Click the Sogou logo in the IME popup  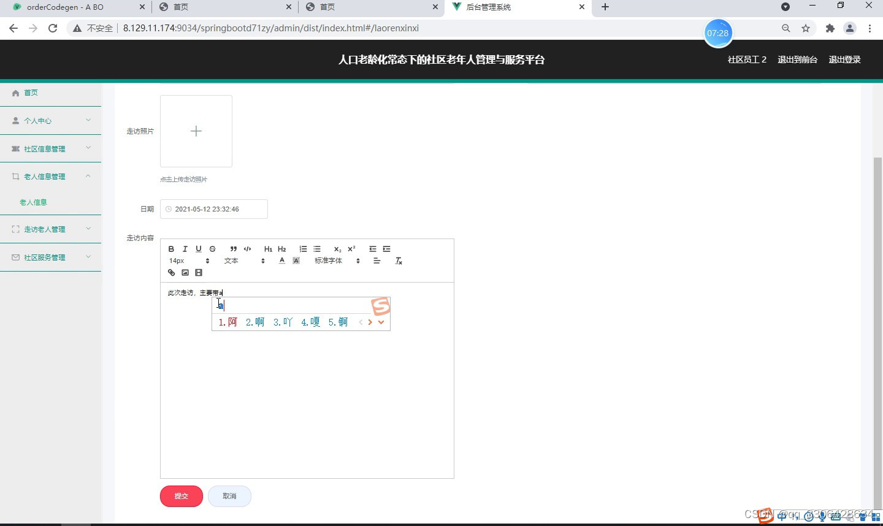click(380, 306)
